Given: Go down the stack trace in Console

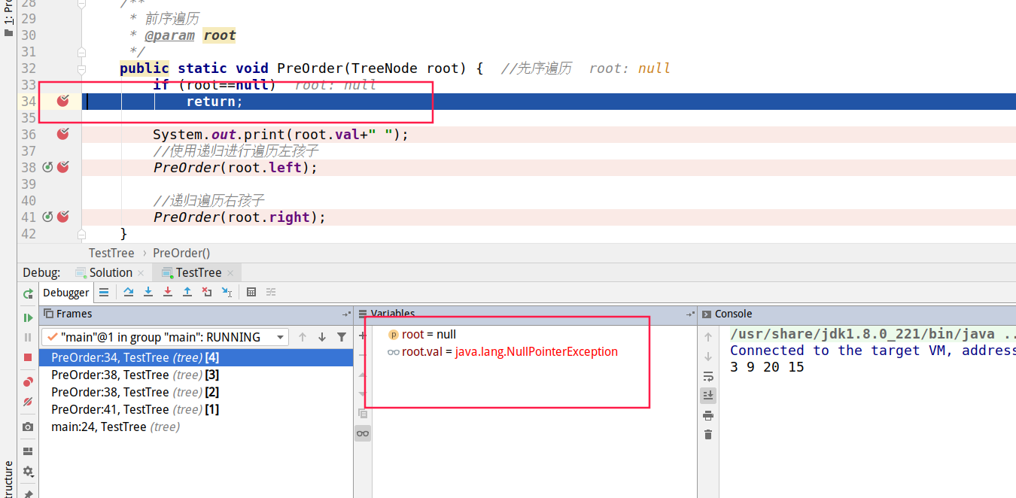Looking at the screenshot, I should tap(707, 357).
